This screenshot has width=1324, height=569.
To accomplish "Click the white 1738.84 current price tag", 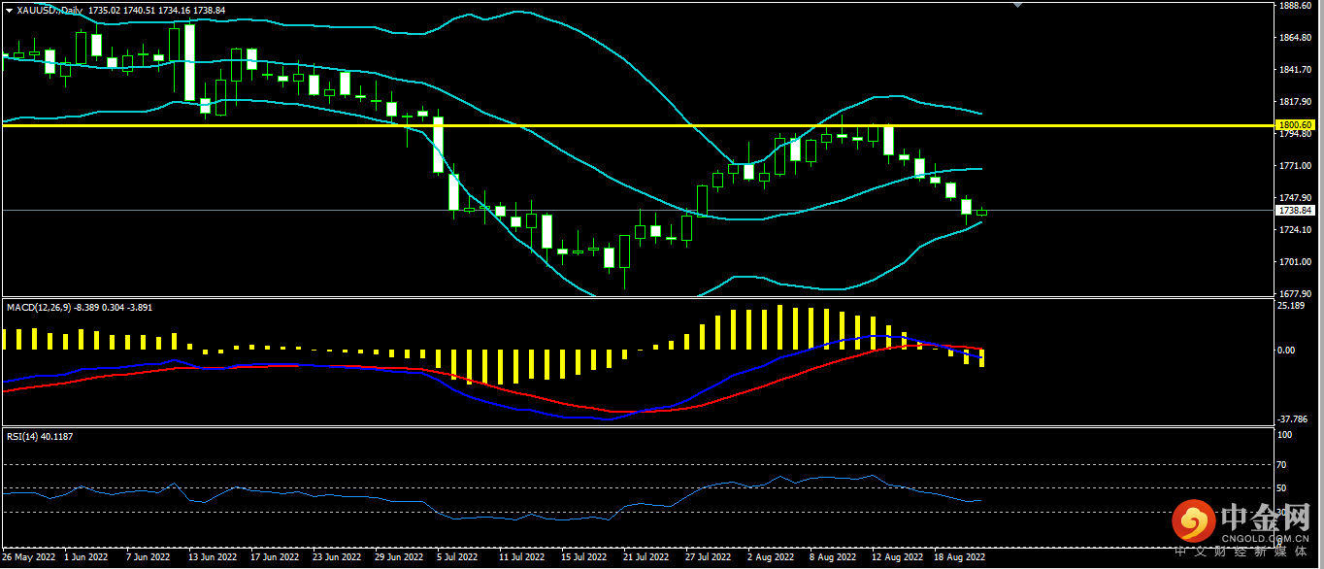I will [x=1295, y=210].
